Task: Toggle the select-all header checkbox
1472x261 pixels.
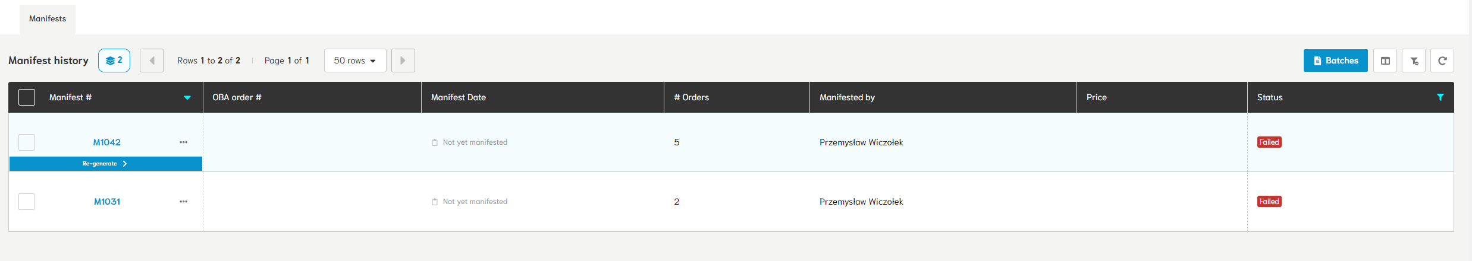Action: [27, 97]
